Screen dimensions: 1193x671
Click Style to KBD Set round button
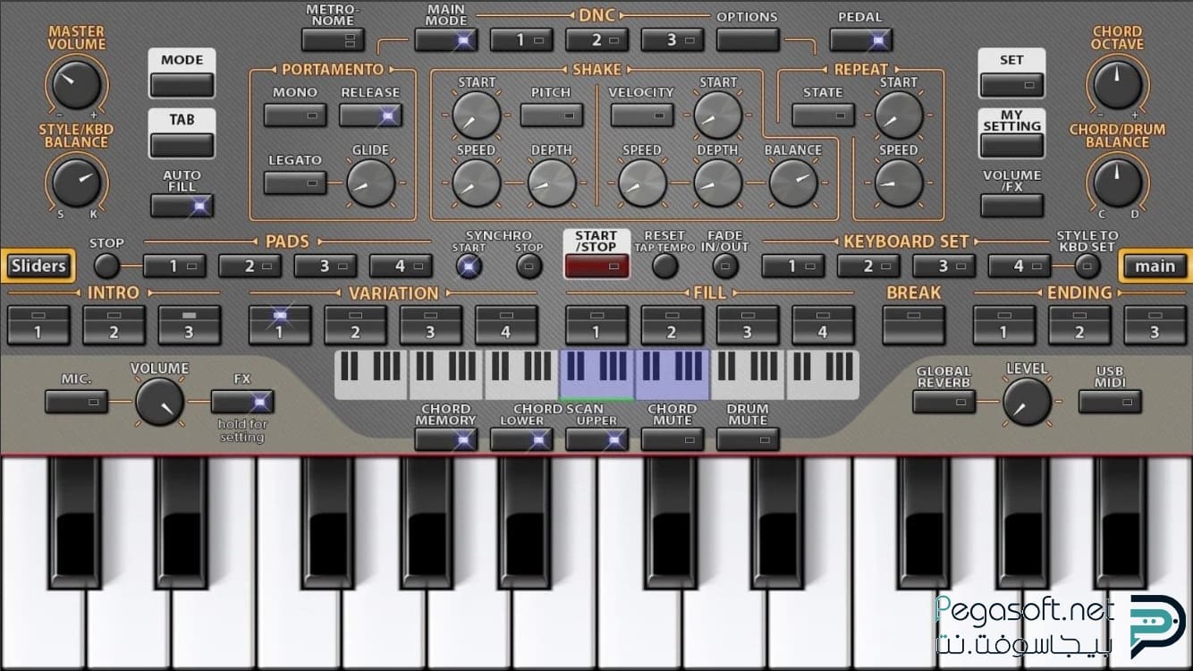(1087, 265)
